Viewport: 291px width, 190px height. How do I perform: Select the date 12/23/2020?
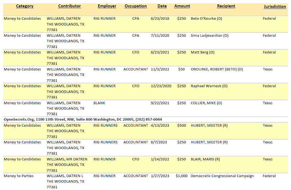[x=161, y=86]
